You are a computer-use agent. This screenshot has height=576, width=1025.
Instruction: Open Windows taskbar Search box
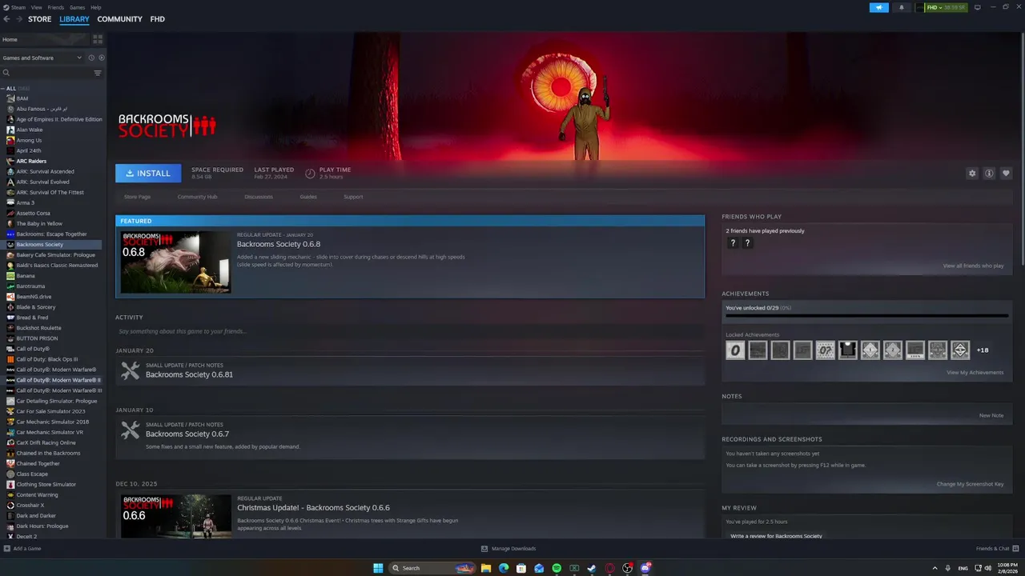pyautogui.click(x=432, y=568)
